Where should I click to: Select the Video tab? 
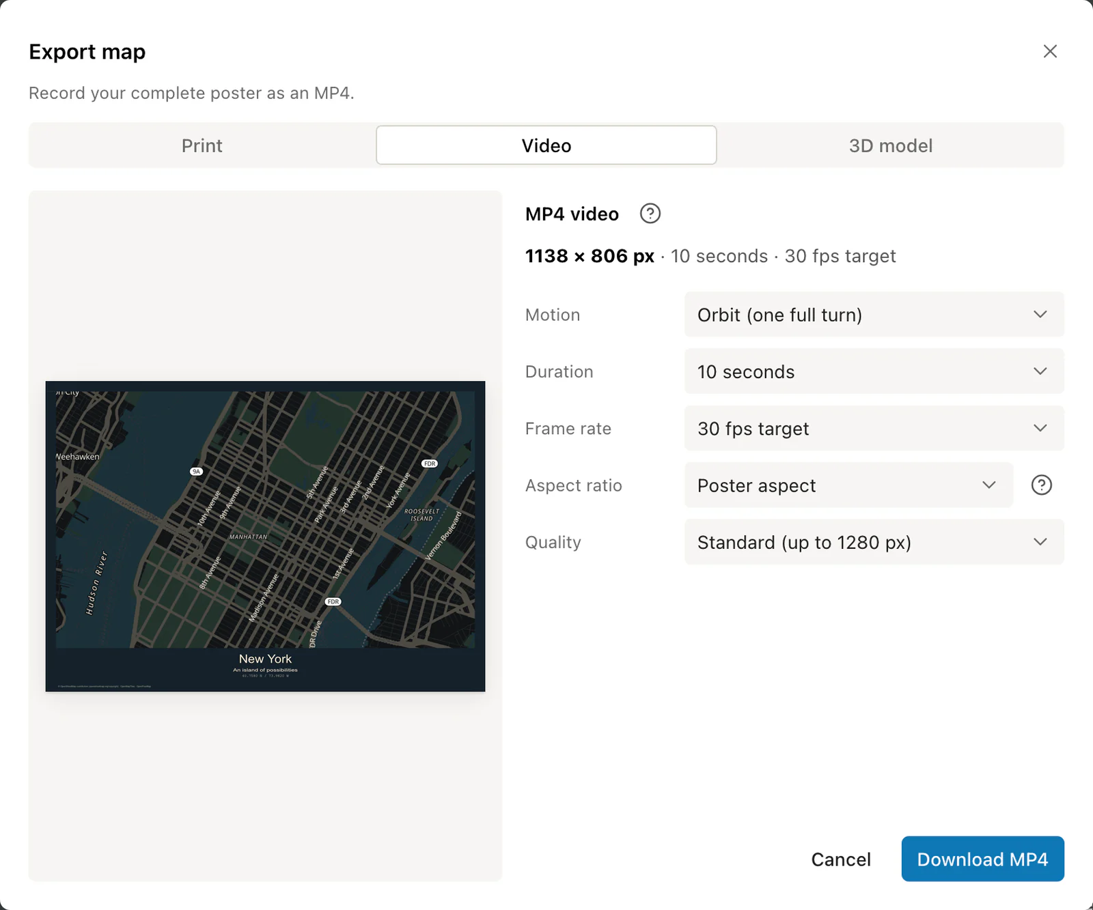tap(546, 145)
